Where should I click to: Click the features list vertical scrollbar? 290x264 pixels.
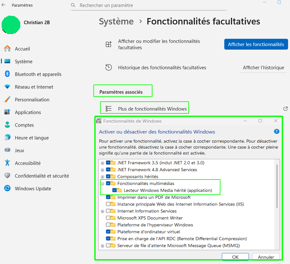point(277,186)
